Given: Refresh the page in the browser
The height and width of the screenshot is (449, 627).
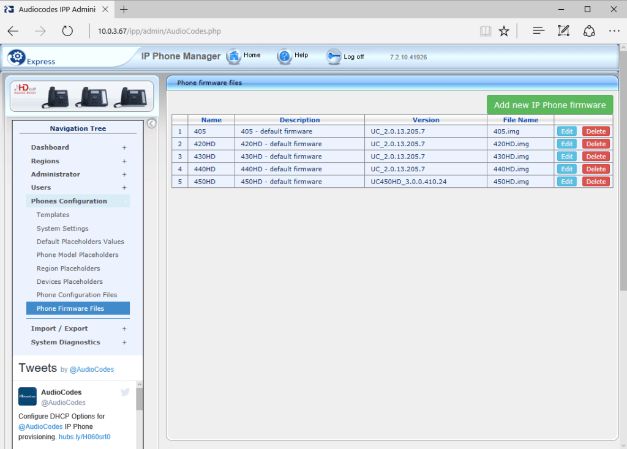Looking at the screenshot, I should [x=67, y=31].
